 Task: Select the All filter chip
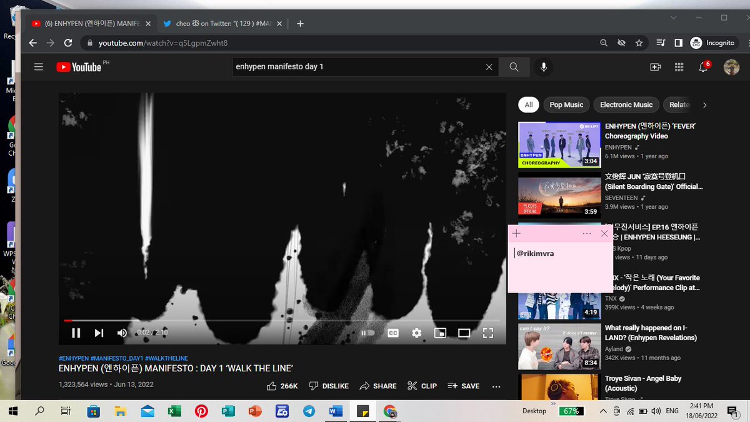[529, 105]
